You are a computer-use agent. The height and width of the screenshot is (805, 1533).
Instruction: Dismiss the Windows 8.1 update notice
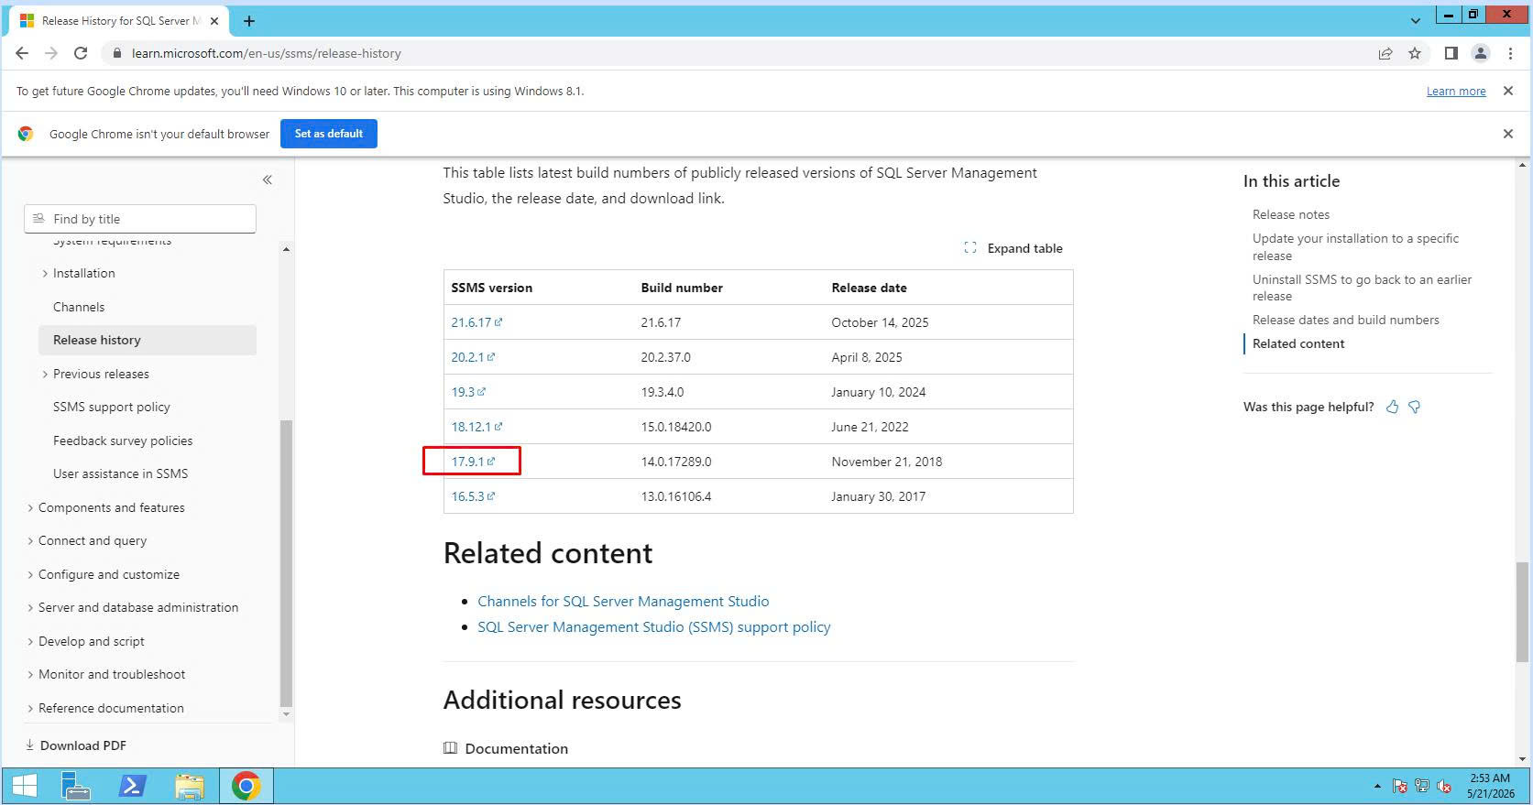pyautogui.click(x=1507, y=91)
